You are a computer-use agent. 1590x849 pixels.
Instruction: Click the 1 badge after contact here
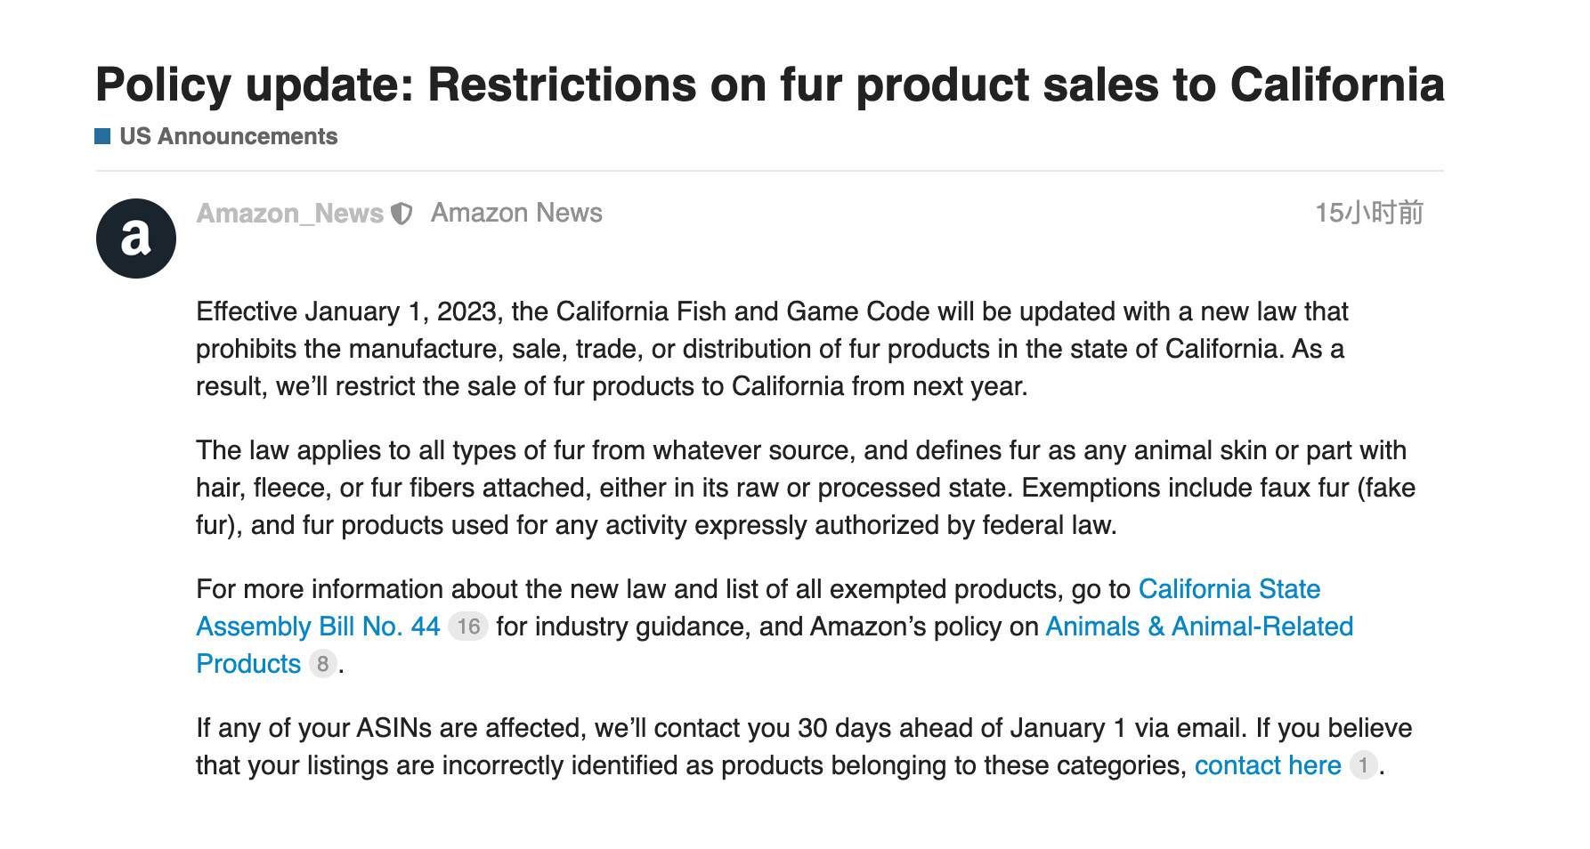pos(1363,765)
